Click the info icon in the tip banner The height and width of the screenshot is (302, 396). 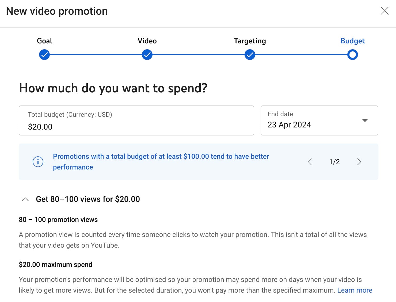(x=38, y=162)
